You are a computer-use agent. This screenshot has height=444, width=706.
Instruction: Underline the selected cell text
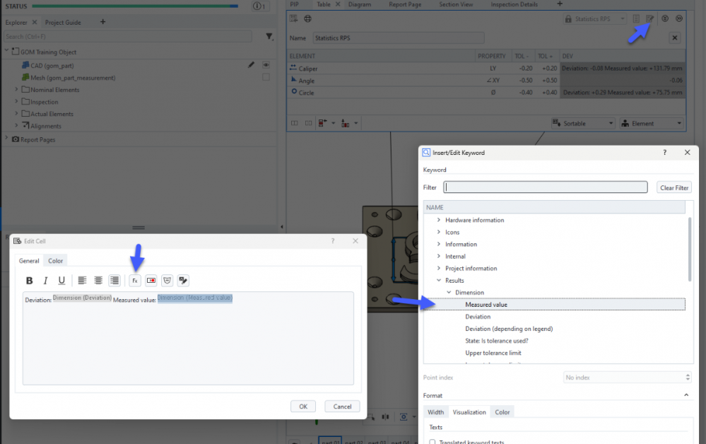(61, 281)
